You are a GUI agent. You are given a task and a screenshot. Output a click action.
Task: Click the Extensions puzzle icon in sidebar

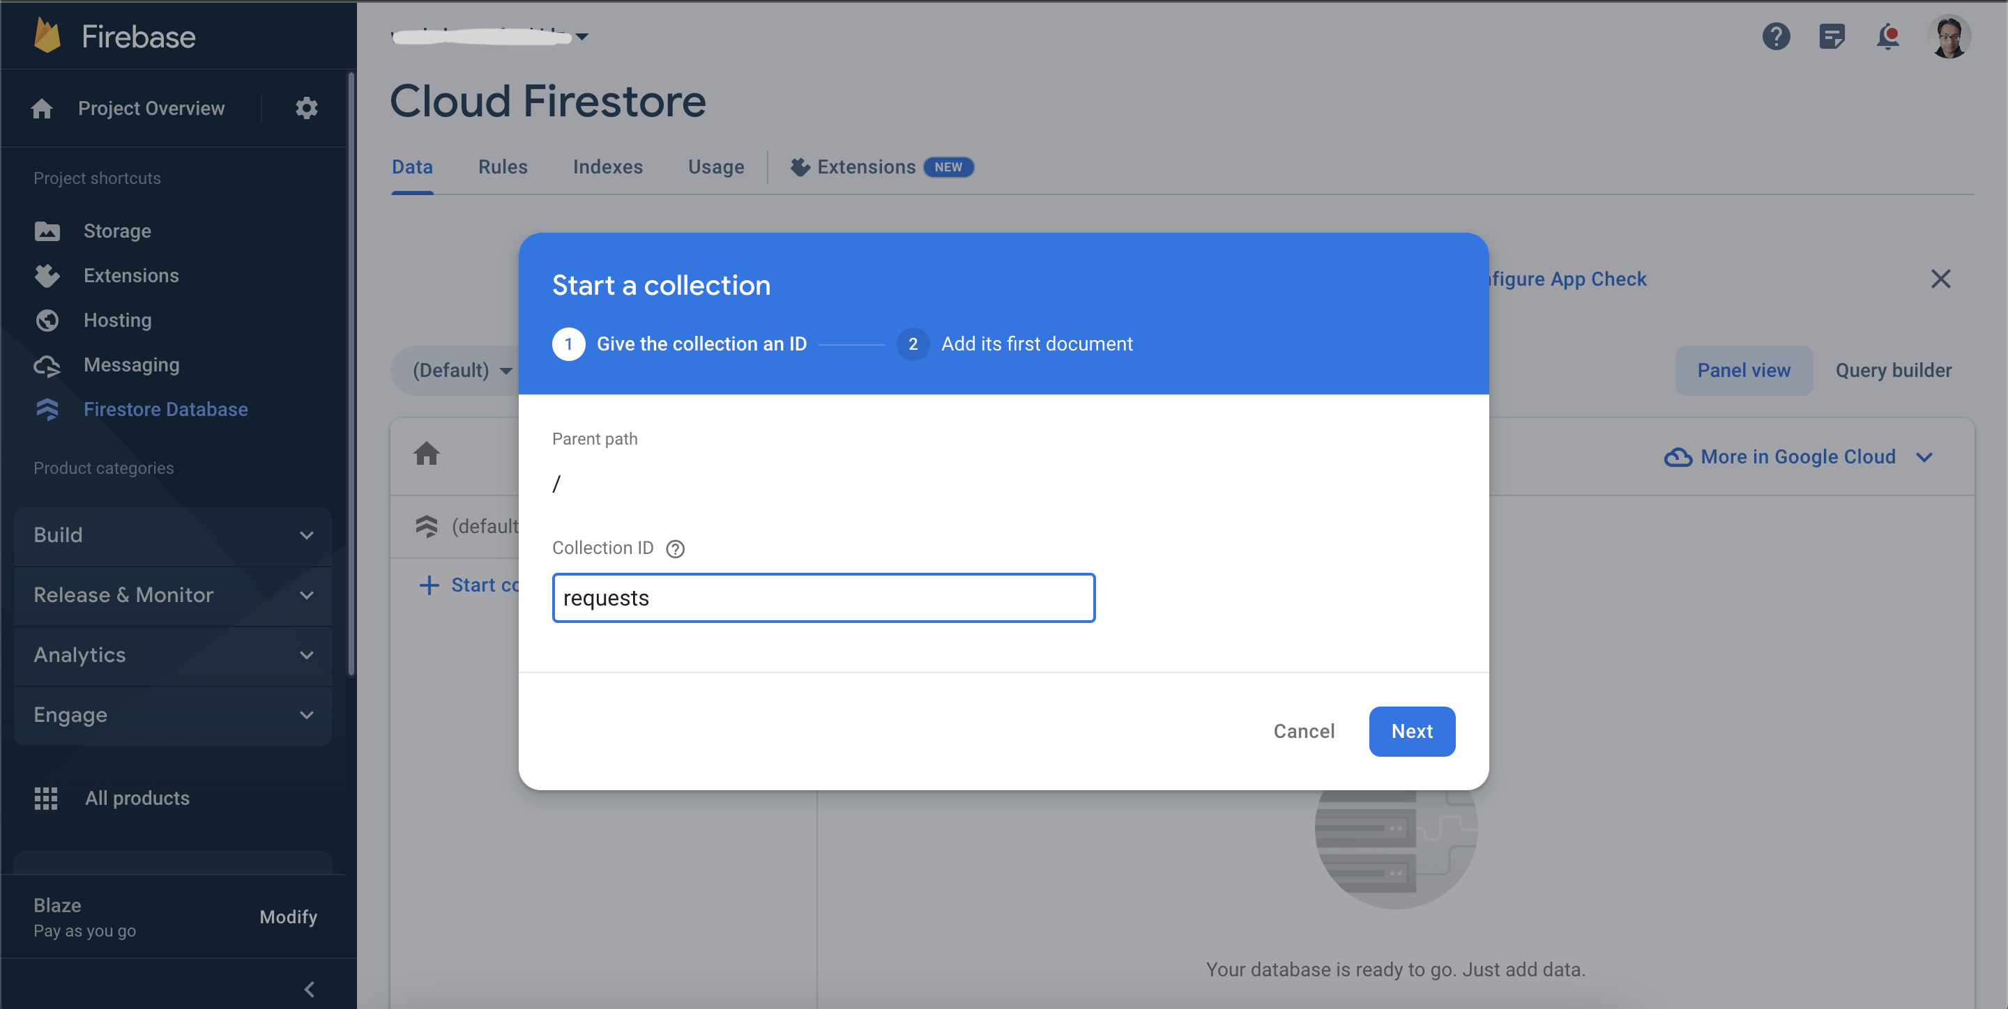[x=47, y=276]
